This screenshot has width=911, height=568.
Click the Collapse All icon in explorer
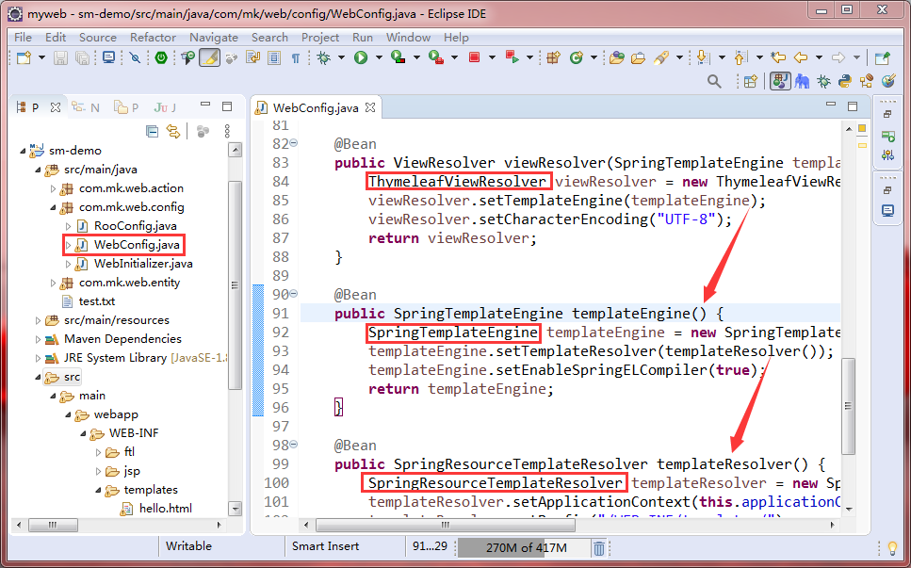(x=153, y=131)
